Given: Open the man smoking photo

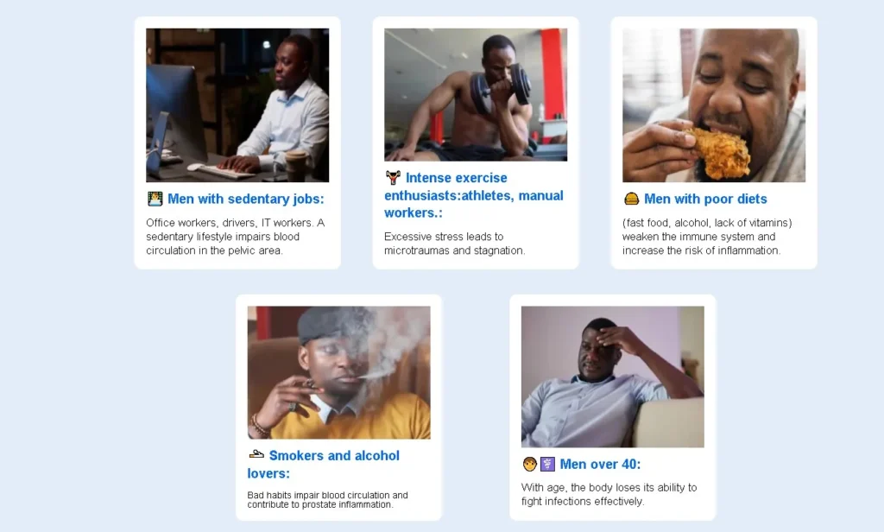Looking at the screenshot, I should pyautogui.click(x=338, y=372).
